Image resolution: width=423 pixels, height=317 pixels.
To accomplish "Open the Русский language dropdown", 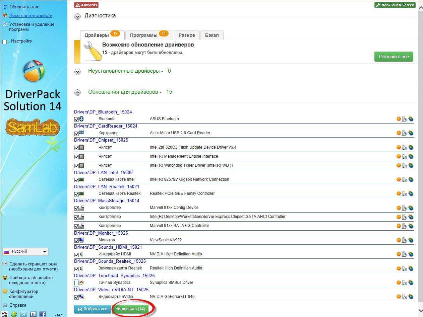I will 44,252.
